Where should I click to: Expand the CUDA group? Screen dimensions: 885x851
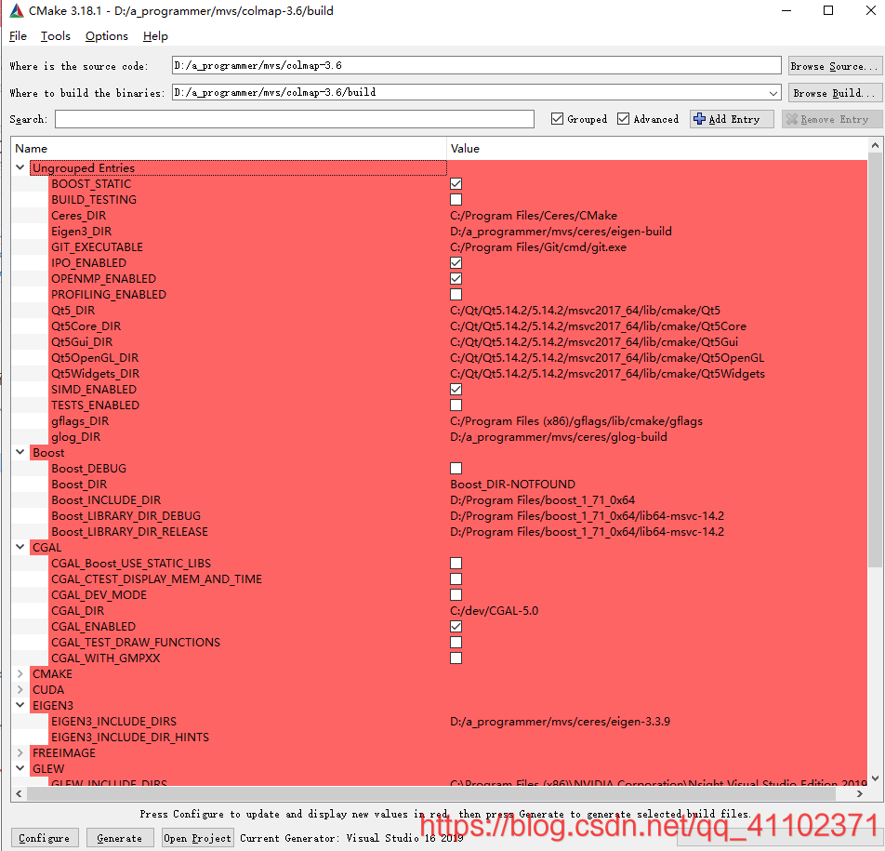tap(20, 689)
